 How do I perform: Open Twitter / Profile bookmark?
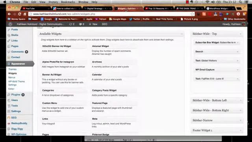click(139, 19)
